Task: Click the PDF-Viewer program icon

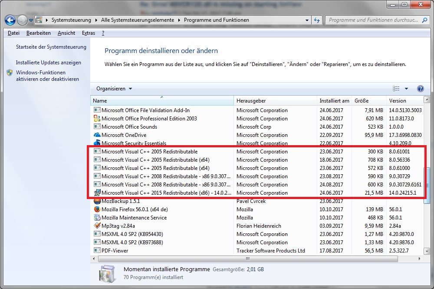Action: click(x=97, y=250)
